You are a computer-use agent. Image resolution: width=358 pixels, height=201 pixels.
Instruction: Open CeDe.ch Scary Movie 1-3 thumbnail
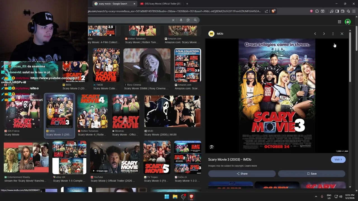coord(188,158)
